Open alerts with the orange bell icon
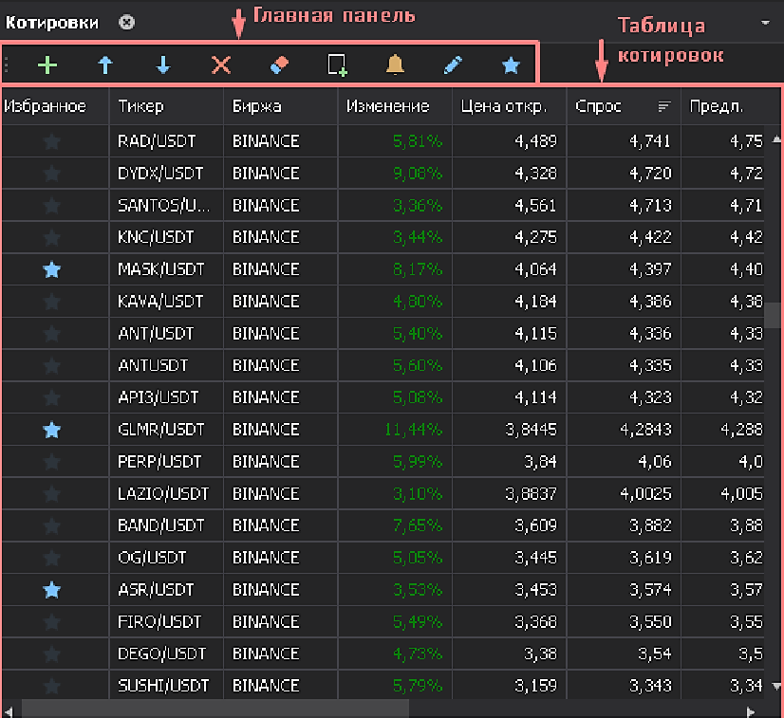 tap(395, 64)
